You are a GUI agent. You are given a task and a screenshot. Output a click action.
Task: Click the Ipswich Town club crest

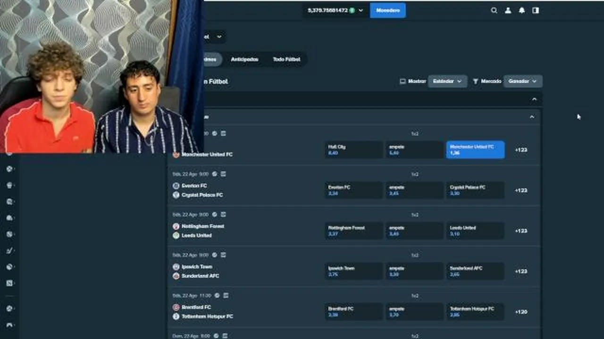pyautogui.click(x=176, y=267)
